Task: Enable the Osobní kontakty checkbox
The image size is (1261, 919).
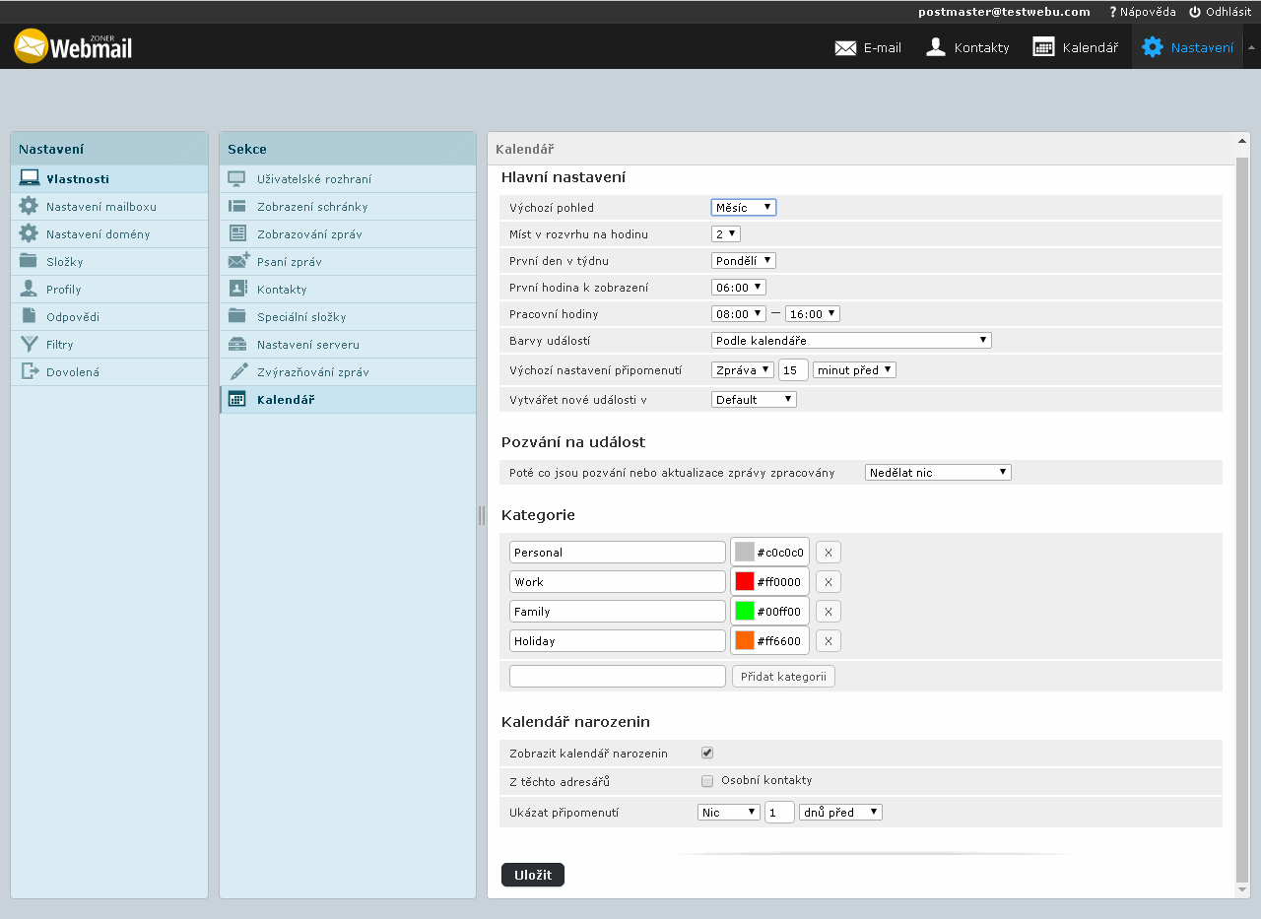Action: [x=707, y=781]
